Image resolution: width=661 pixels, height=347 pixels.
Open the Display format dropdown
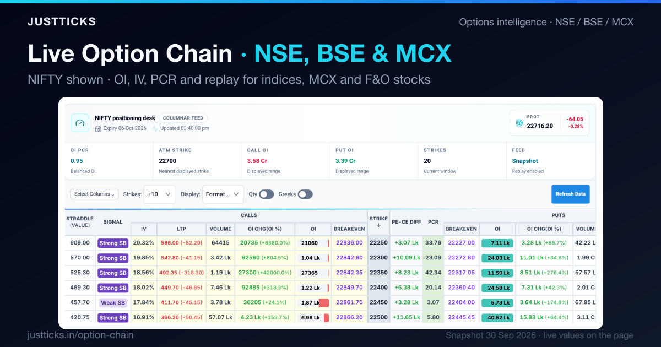[x=223, y=194]
